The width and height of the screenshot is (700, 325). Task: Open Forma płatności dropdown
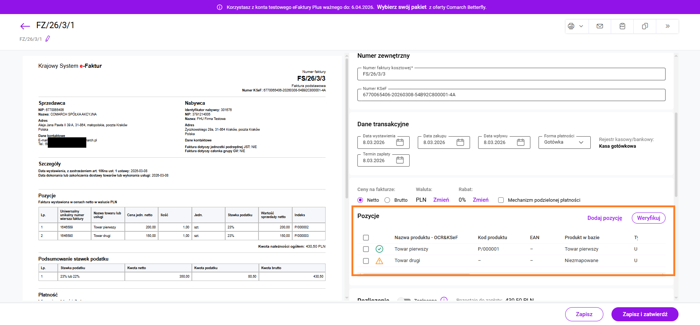[x=564, y=143]
